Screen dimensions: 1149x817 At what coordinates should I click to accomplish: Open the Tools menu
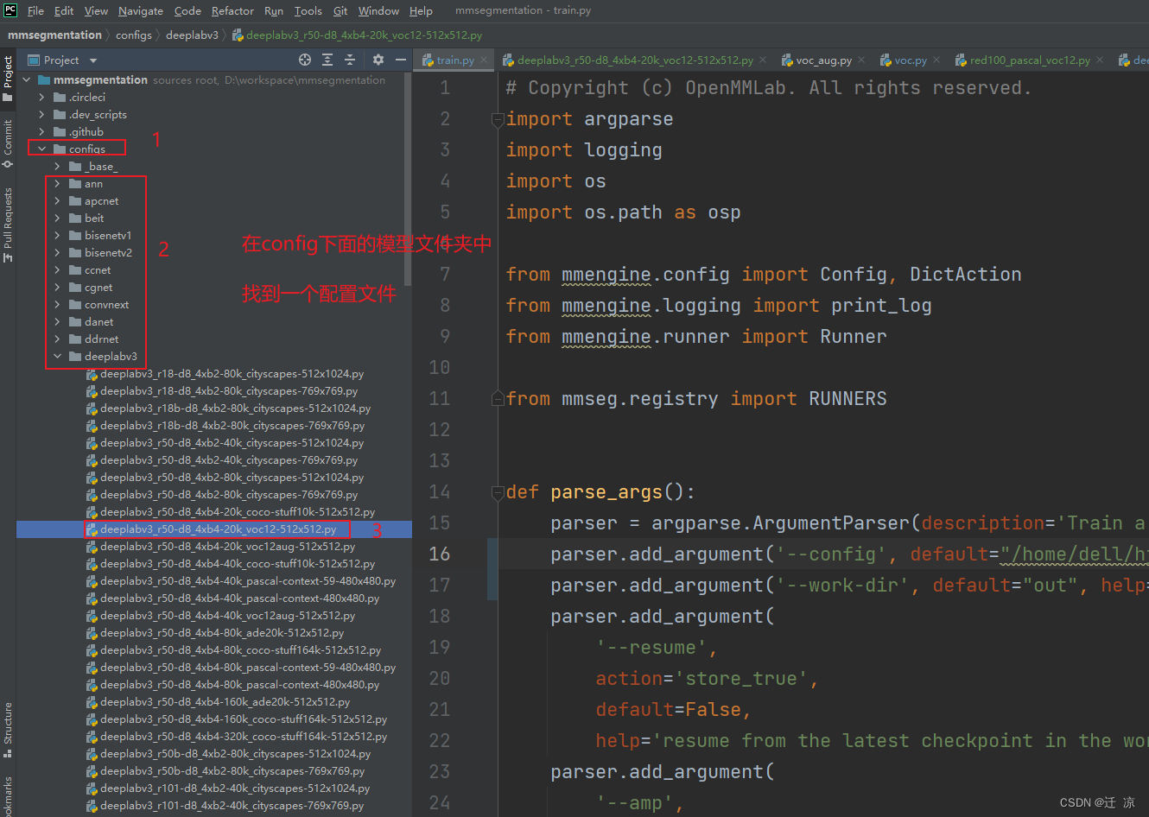point(308,10)
